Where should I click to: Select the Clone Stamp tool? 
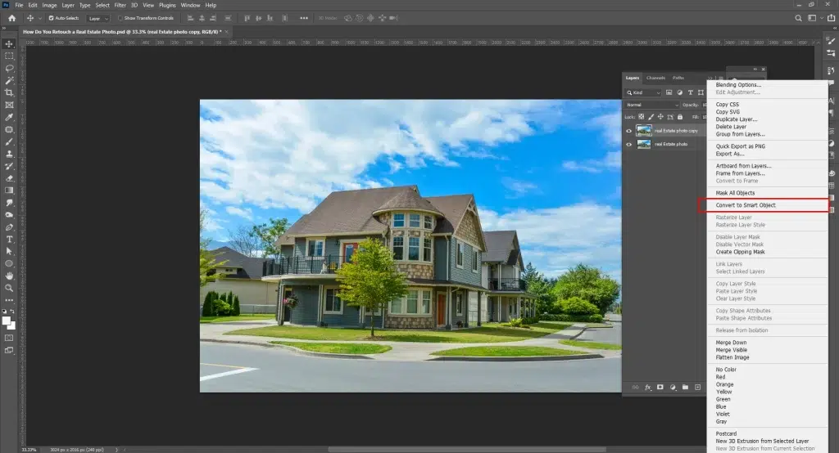9,154
